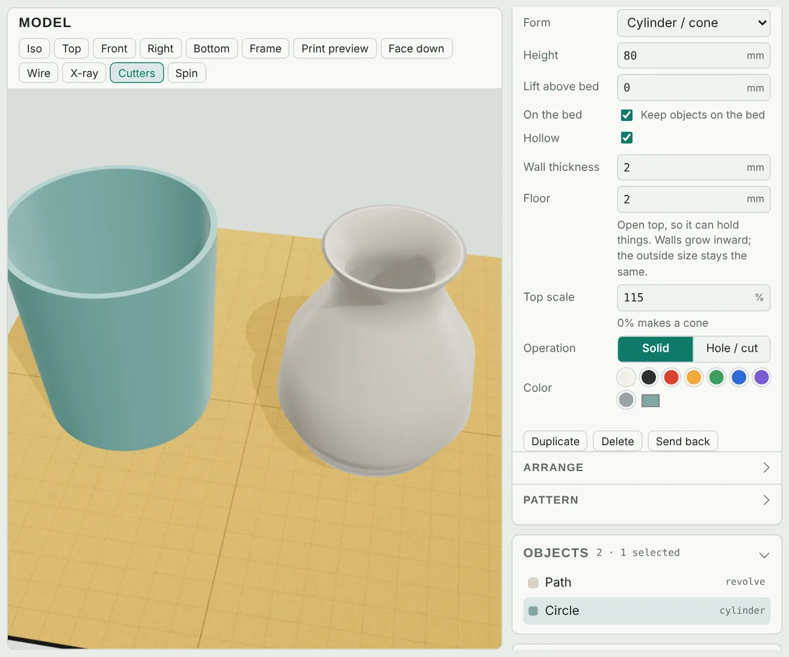Click the Frame view button
Image resolution: width=789 pixels, height=657 pixels.
click(x=265, y=49)
